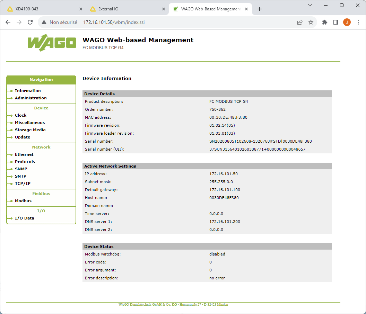
Task: Click the share page icon in address bar
Action: pos(300,22)
